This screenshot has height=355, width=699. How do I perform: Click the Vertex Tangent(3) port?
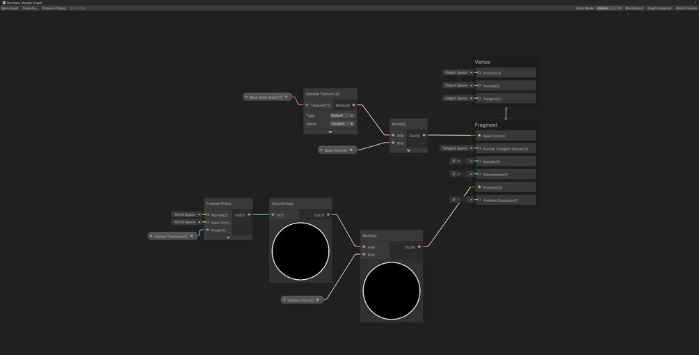coord(479,99)
